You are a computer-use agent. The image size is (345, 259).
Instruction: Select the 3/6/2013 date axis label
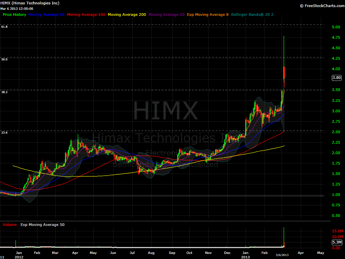tap(282, 255)
